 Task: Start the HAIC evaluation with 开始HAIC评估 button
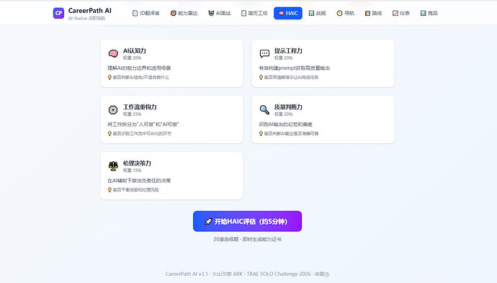[247, 221]
